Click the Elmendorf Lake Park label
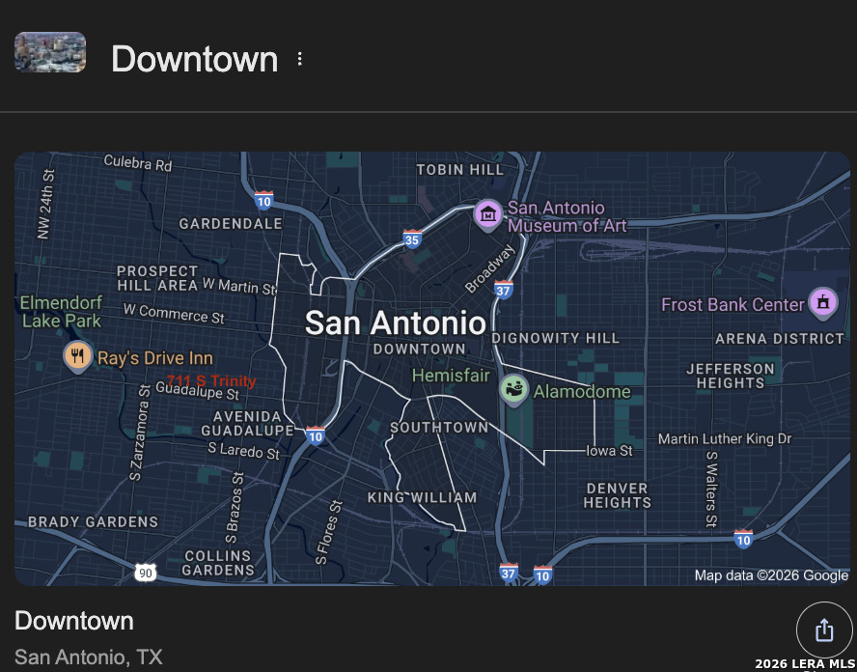The image size is (857, 672). (61, 312)
